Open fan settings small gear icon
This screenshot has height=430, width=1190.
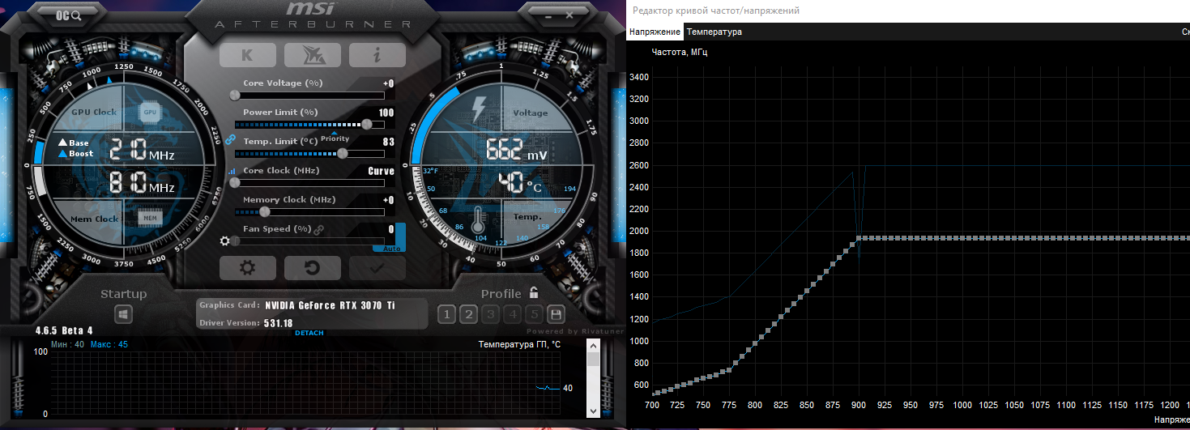click(225, 241)
